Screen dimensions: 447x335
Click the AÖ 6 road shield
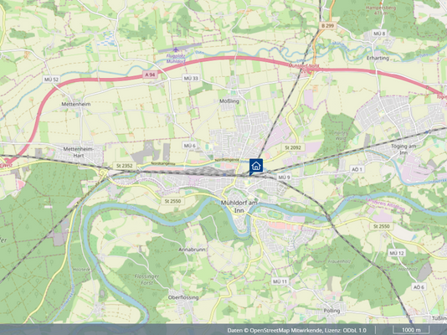click(419, 286)
